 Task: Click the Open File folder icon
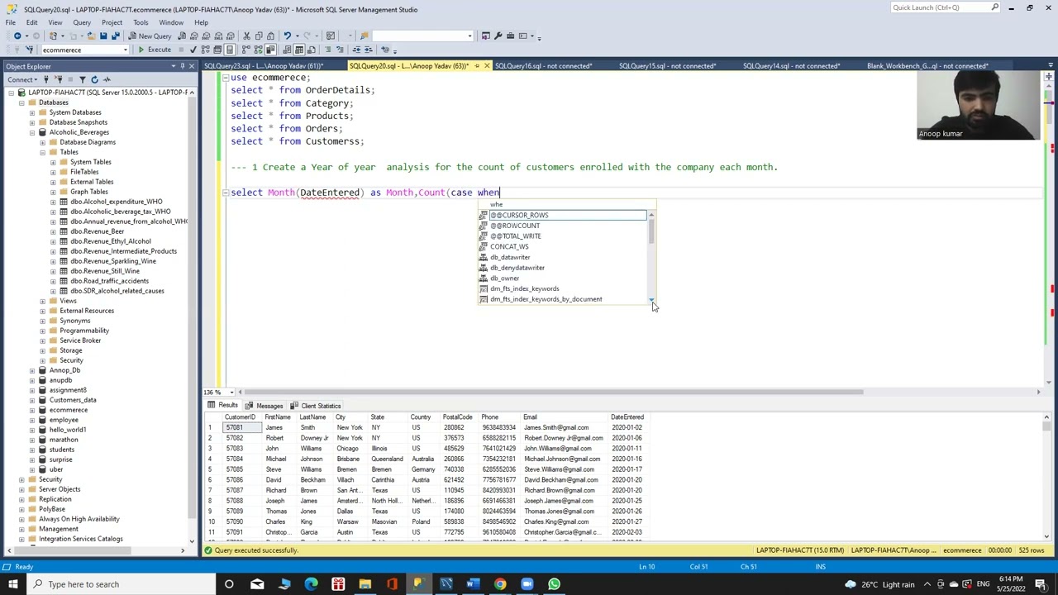tap(91, 36)
